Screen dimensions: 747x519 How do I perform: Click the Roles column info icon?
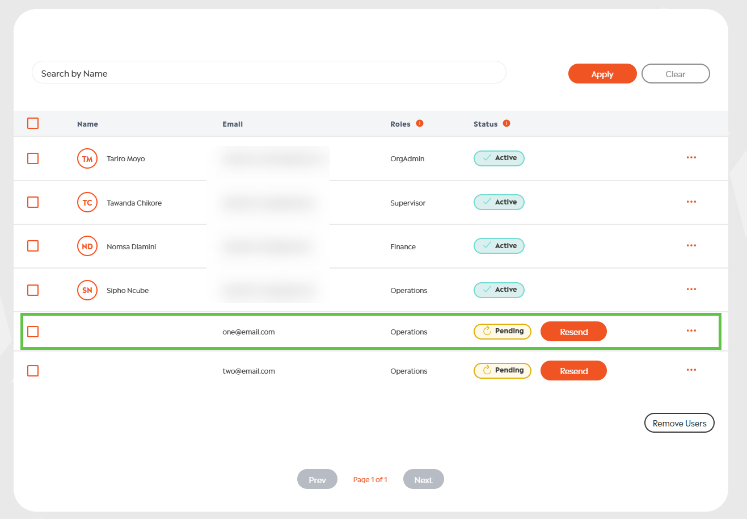point(420,123)
